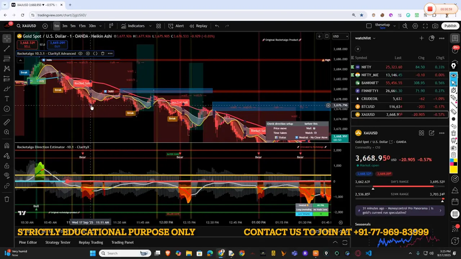Click the trash remove objects icon
Viewport: 461px width, 259px height.
(x=6, y=199)
